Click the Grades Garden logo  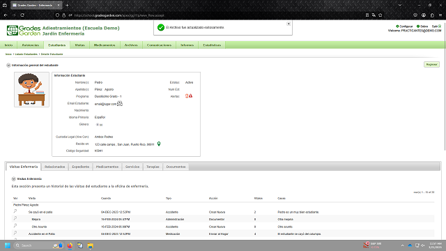tap(24, 31)
